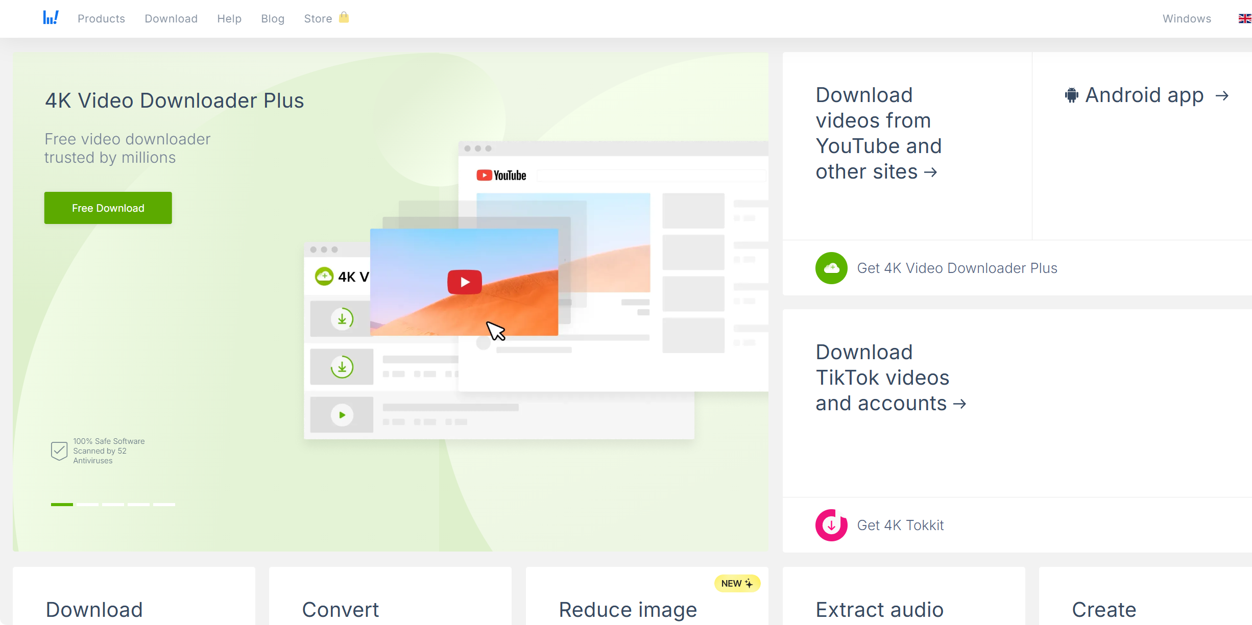The image size is (1252, 625).
Task: Open the Download menu item
Action: coord(171,19)
